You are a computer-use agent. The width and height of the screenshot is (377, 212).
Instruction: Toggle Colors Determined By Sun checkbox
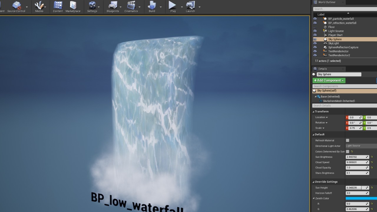(x=348, y=152)
